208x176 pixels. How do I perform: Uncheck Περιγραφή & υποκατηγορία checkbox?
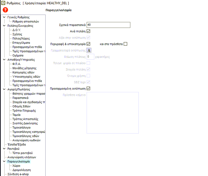pos(88,44)
